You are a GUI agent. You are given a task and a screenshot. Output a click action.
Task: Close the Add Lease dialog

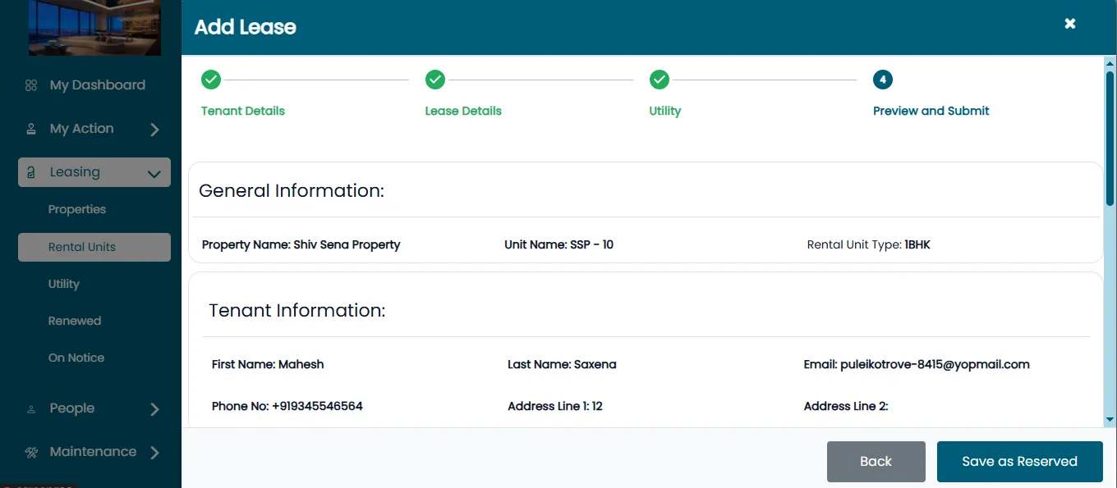pyautogui.click(x=1070, y=24)
